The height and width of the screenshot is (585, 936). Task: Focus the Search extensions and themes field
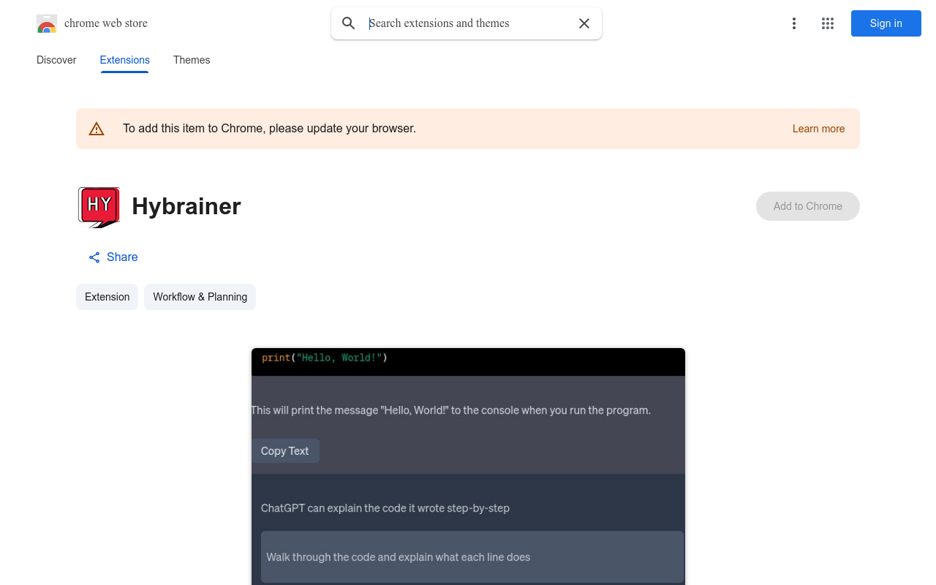click(468, 23)
